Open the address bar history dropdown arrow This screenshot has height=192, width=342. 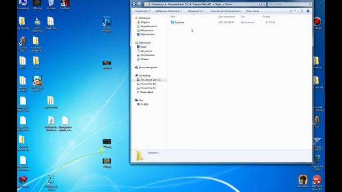click(260, 4)
